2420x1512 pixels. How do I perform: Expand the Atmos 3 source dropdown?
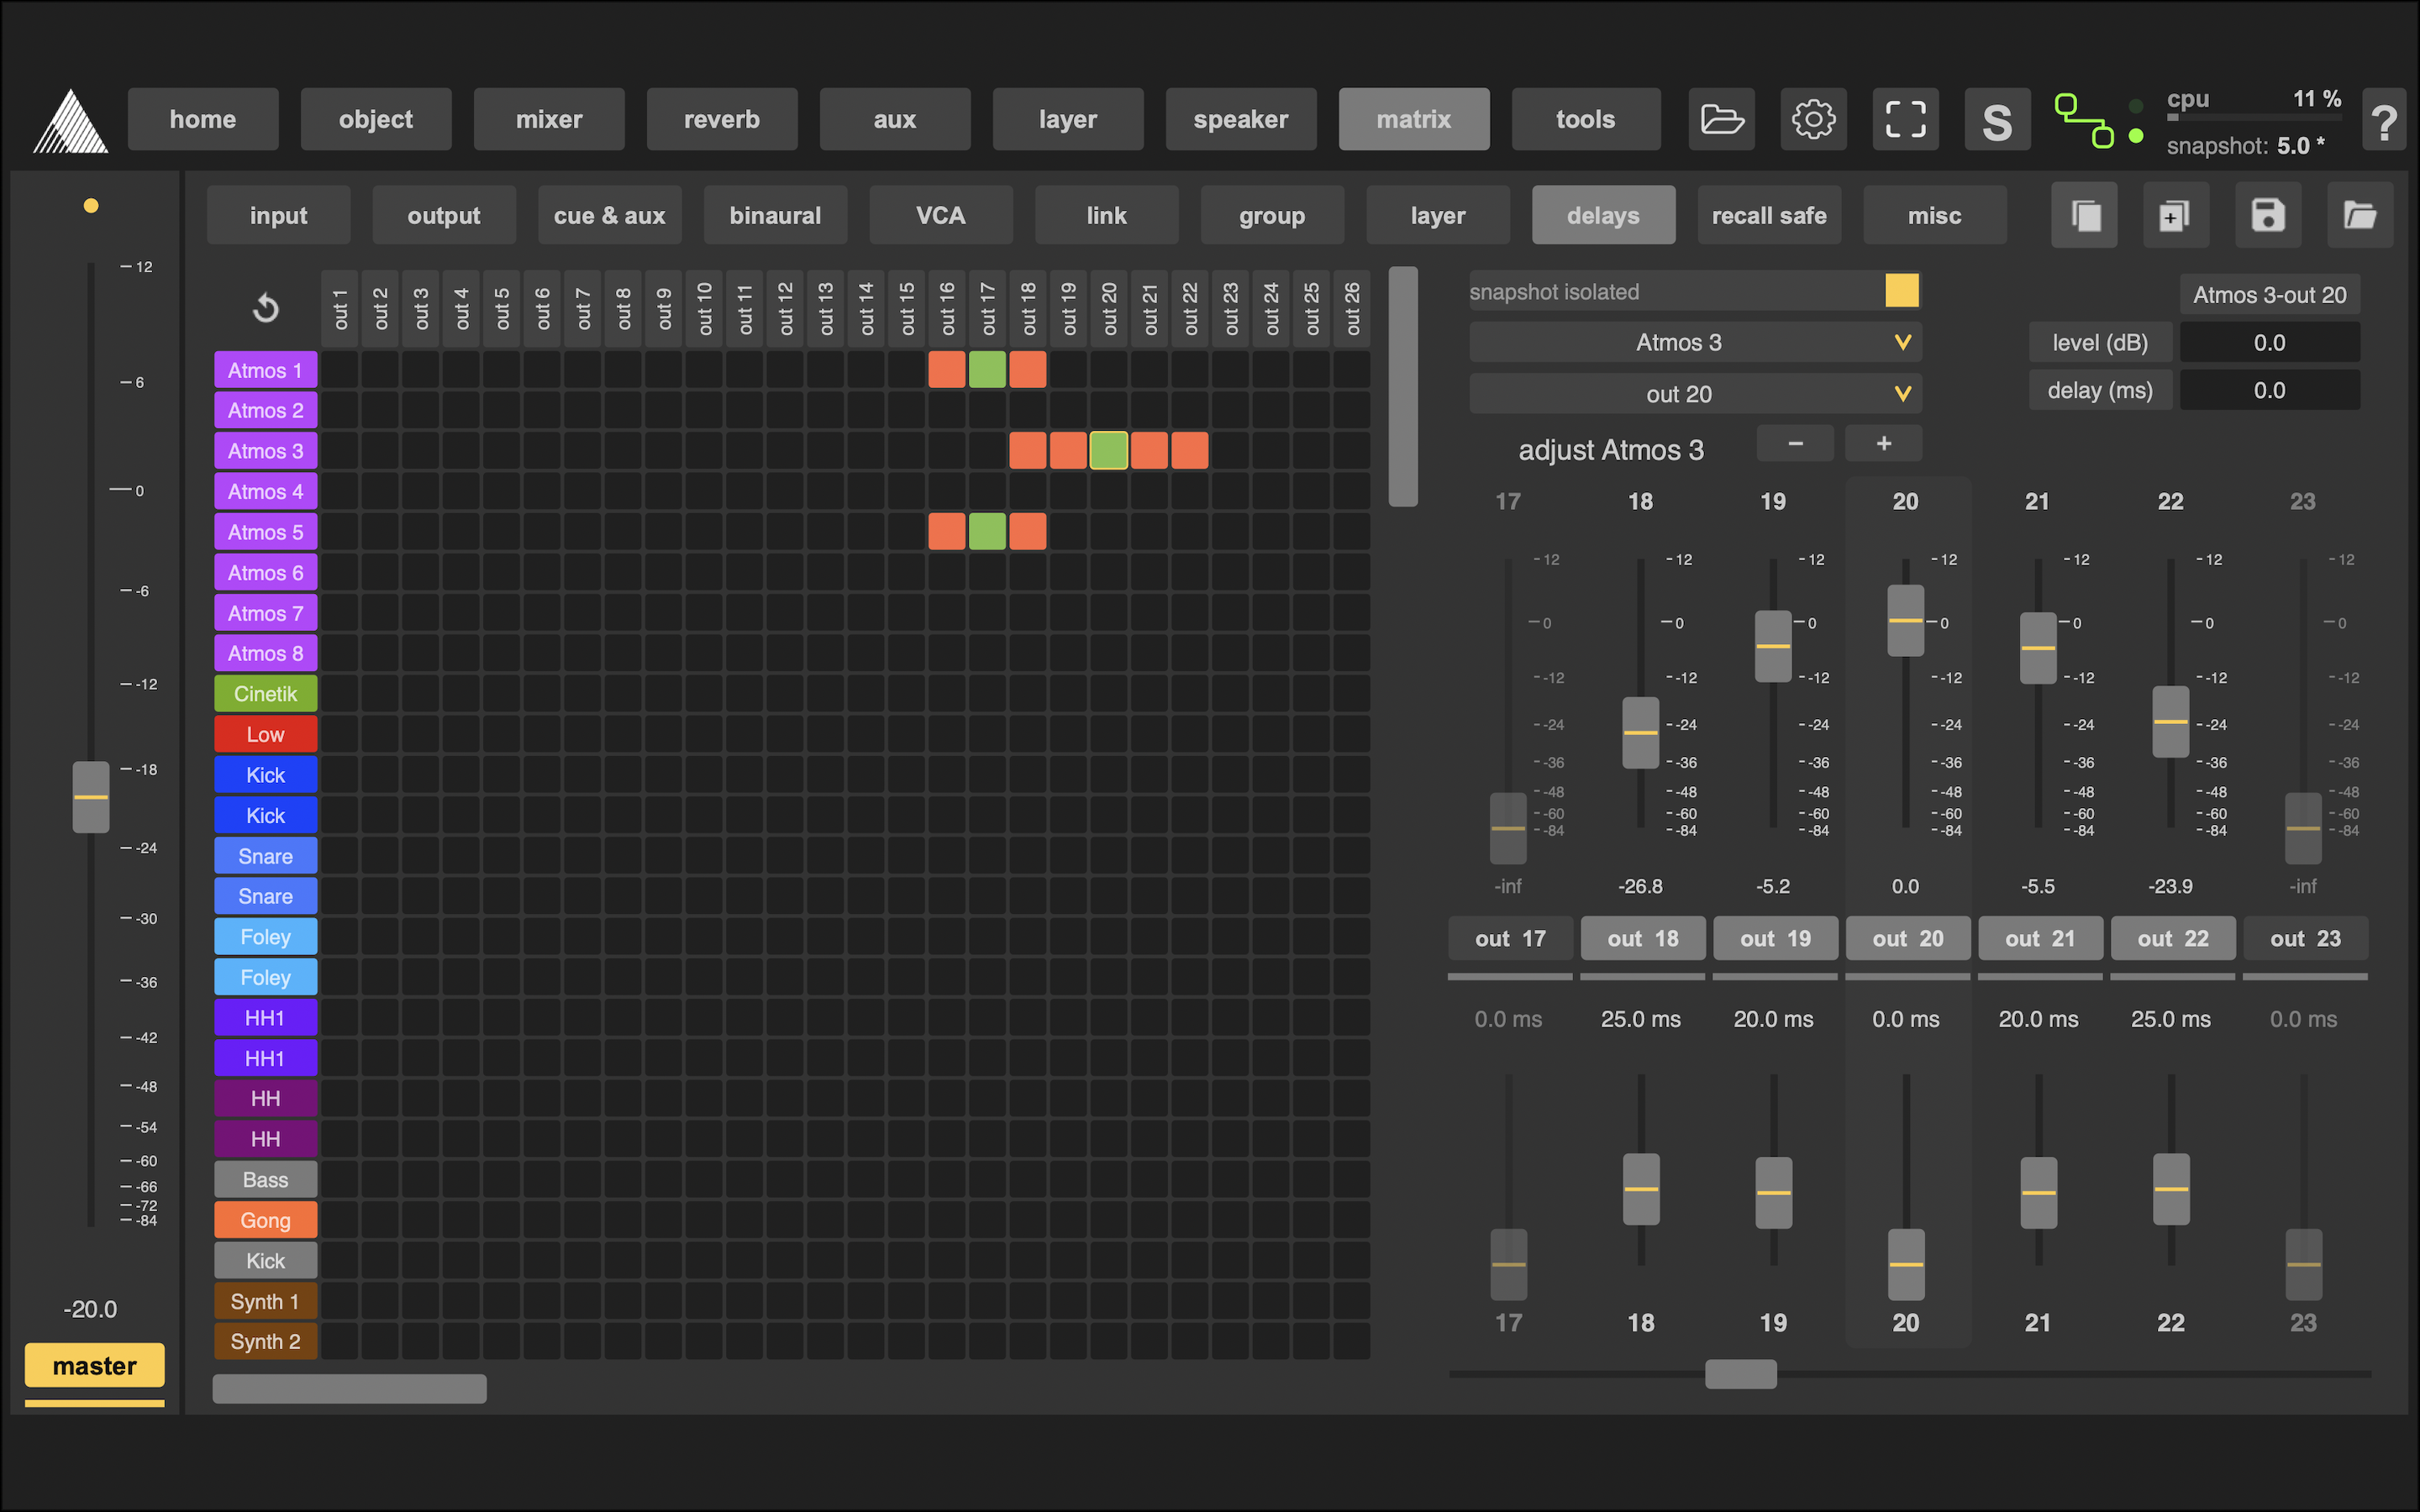[1696, 343]
